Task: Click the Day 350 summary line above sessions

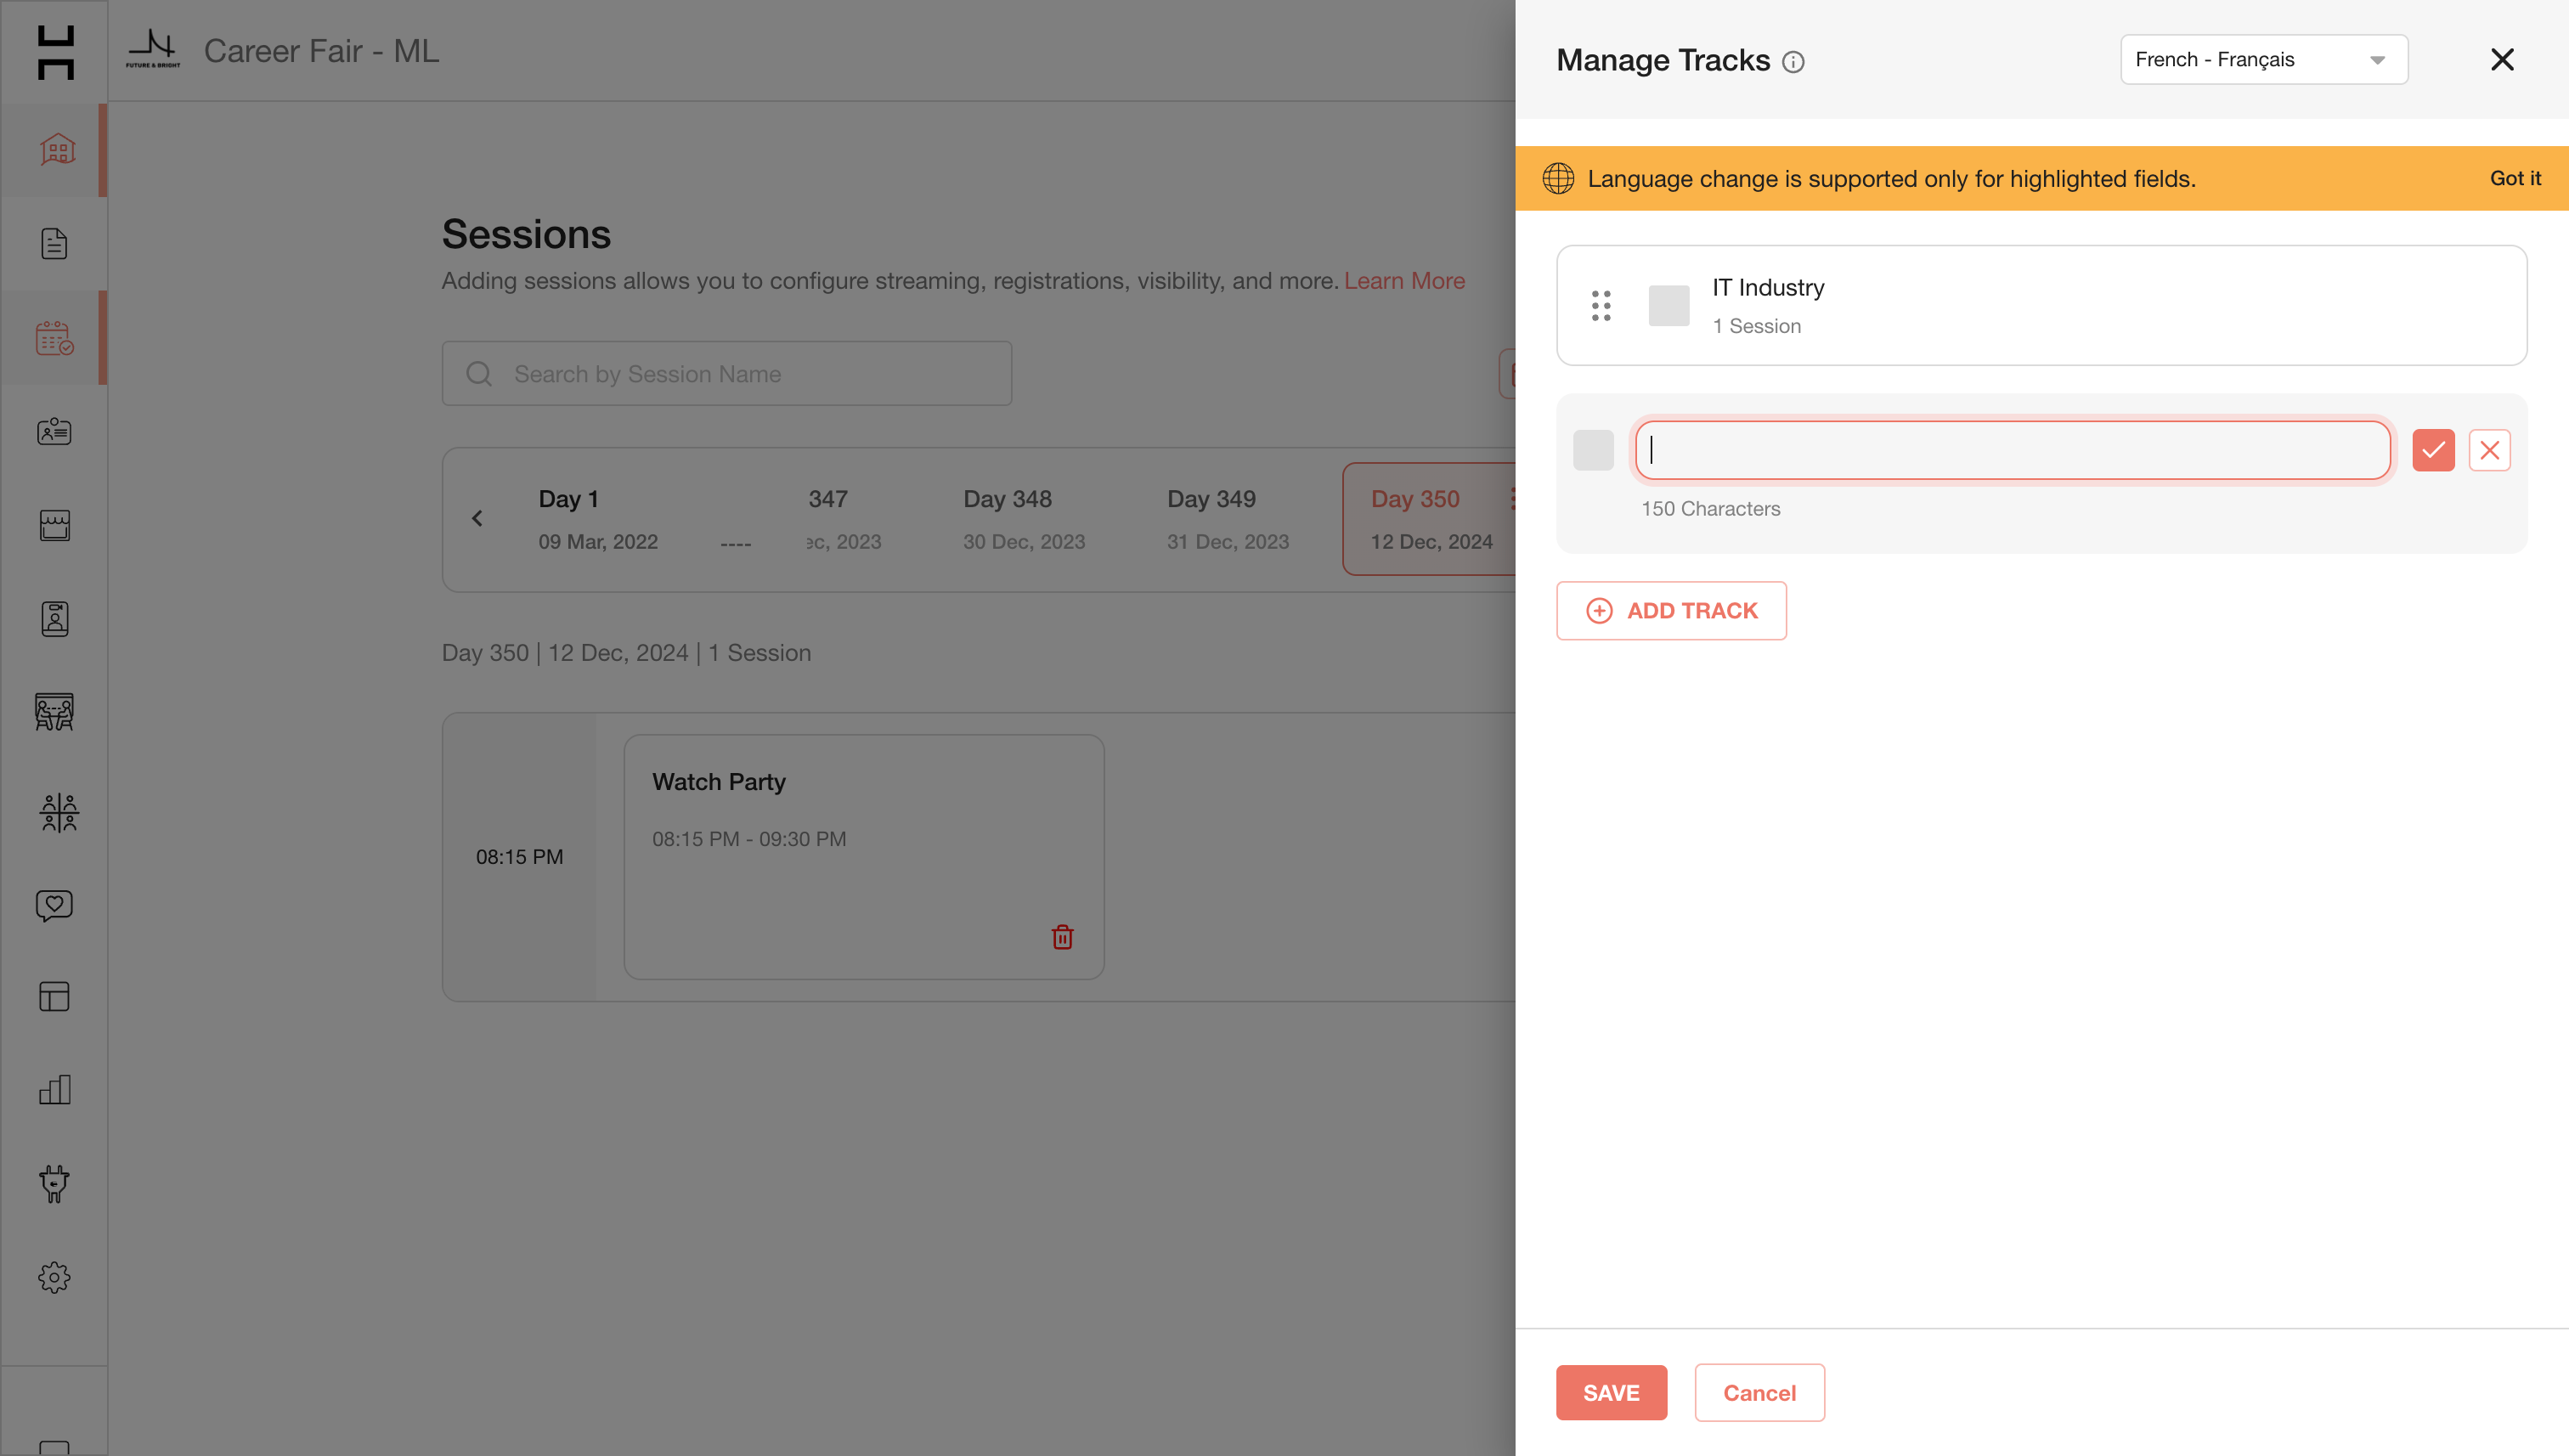Action: click(626, 653)
